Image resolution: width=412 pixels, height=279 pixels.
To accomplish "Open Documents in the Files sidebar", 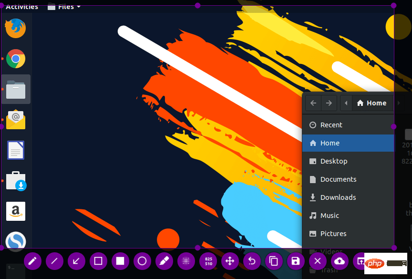I will point(348,179).
